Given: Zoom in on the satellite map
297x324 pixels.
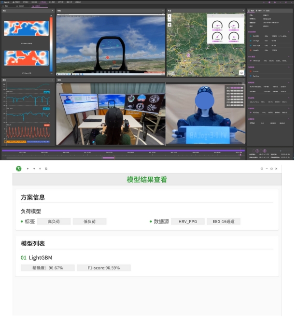Looking at the screenshot, I should pyautogui.click(x=170, y=16).
